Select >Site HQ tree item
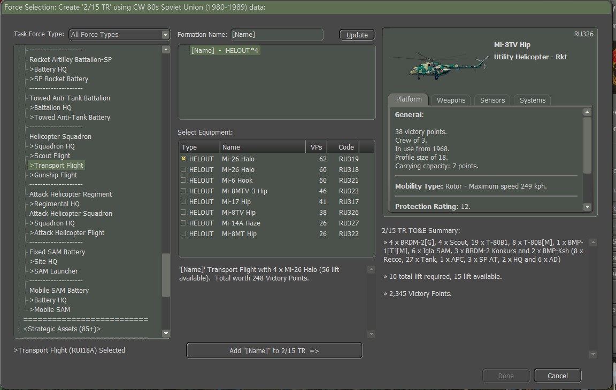Screen dimensions: 616x390 pyautogui.click(x=43, y=261)
